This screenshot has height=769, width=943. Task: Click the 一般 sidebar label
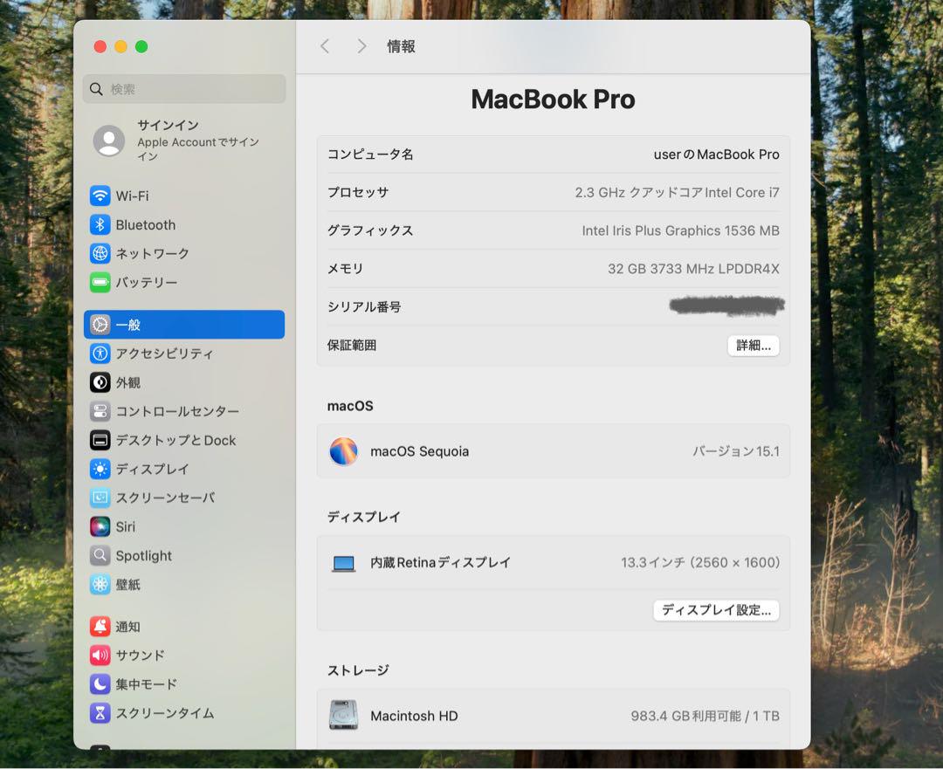(x=128, y=325)
